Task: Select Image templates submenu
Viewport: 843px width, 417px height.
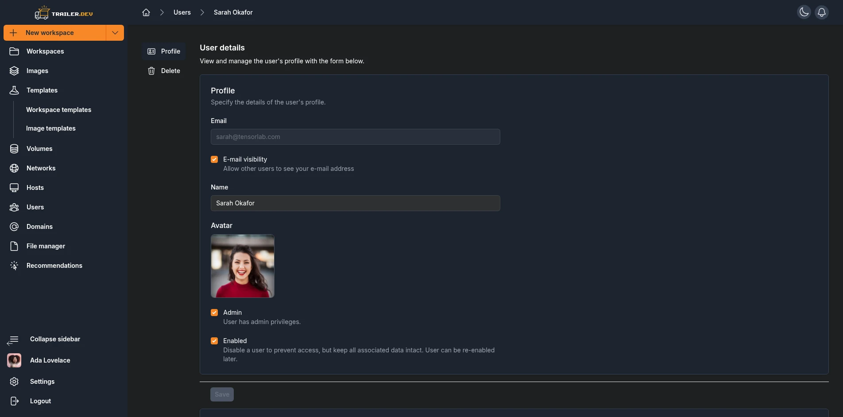Action: point(51,128)
